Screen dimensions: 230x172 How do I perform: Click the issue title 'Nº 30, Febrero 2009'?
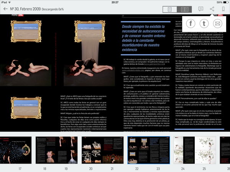pos(25,9)
